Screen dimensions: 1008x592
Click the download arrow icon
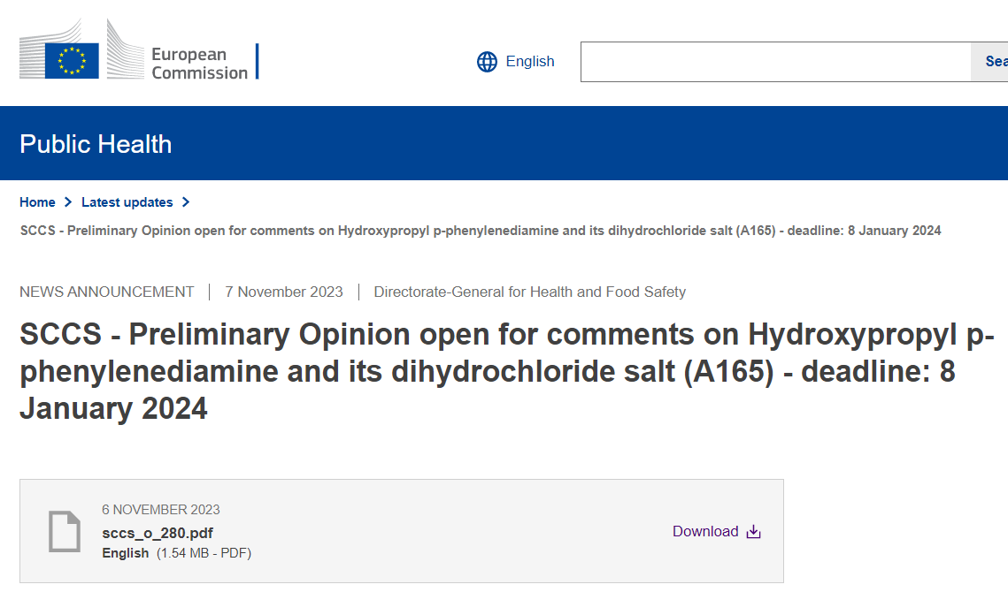coord(754,532)
